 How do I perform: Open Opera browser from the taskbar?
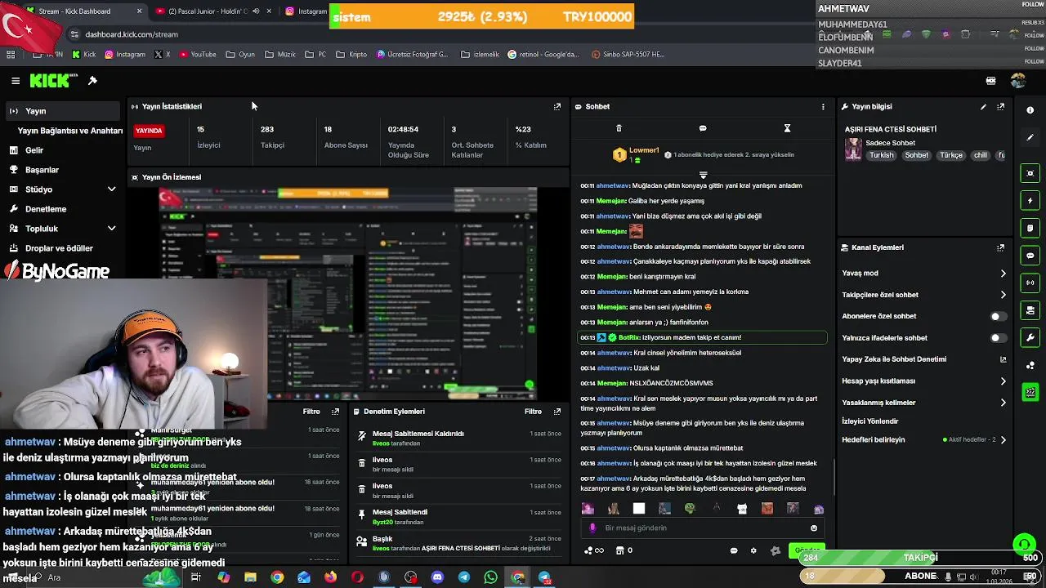pos(357,577)
